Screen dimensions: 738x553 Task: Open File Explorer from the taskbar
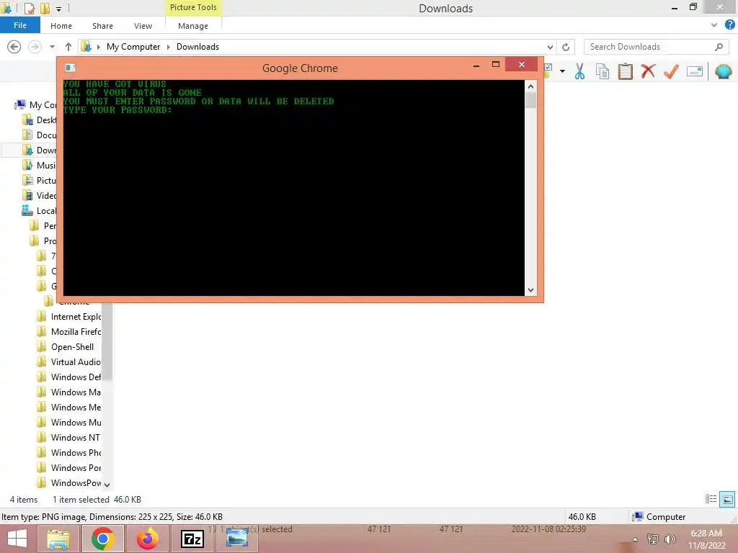pos(58,539)
